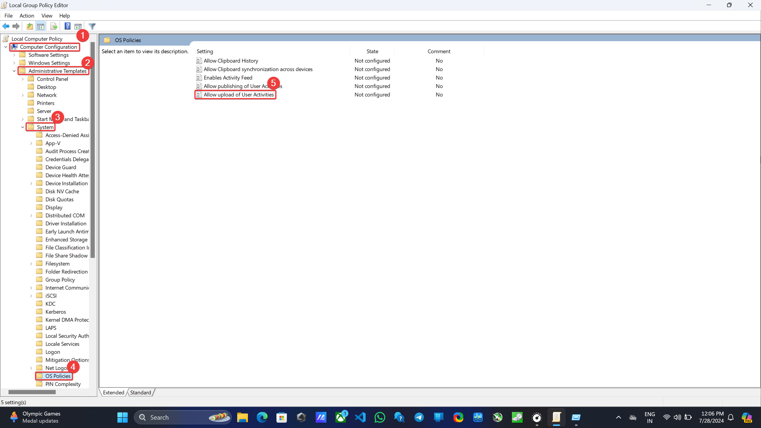Select the Display folder
Viewport: 761px width, 428px height.
click(54, 207)
